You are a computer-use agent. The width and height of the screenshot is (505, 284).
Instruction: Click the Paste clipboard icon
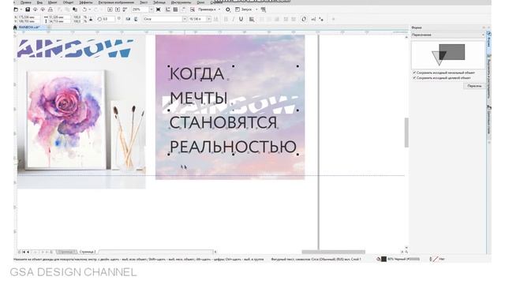tap(75, 9)
